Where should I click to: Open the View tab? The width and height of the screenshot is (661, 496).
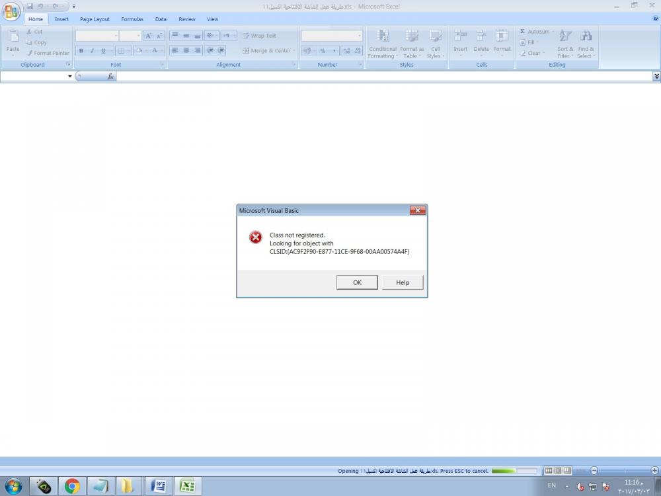(212, 19)
